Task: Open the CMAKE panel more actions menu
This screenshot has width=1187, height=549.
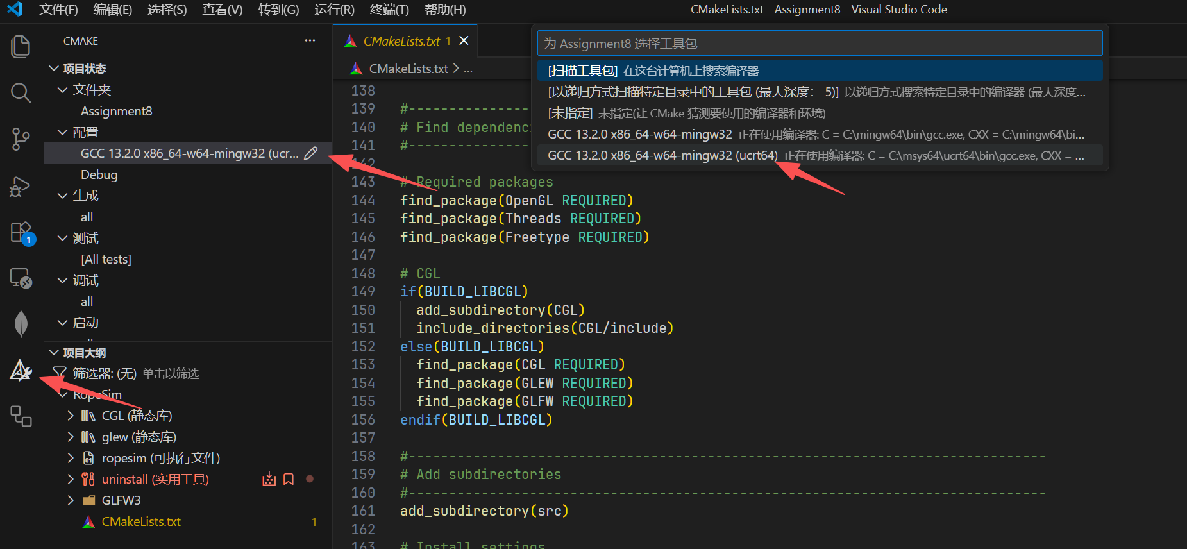Action: (x=310, y=40)
